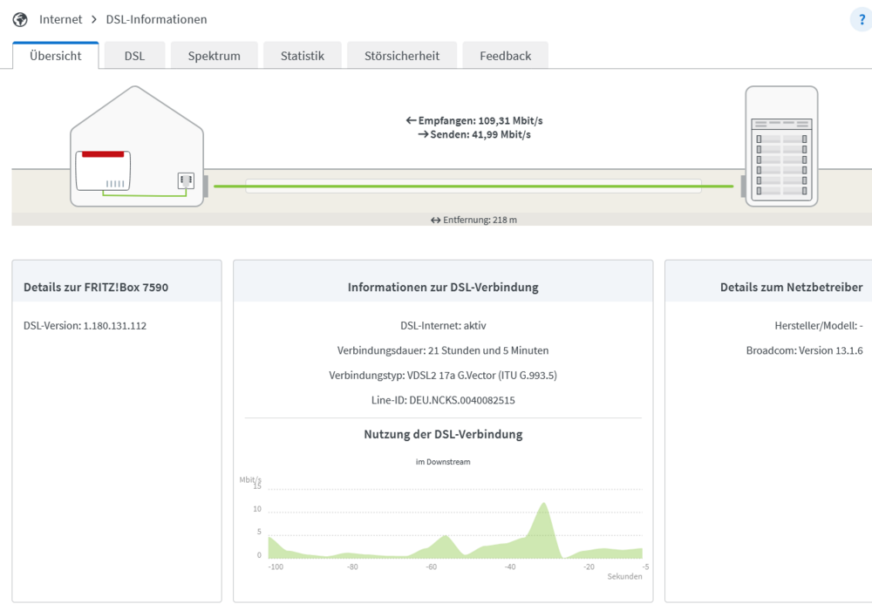This screenshot has height=604, width=872.
Task: Click the Details zur FRITZ!Box 7590 header
Action: [x=96, y=288]
